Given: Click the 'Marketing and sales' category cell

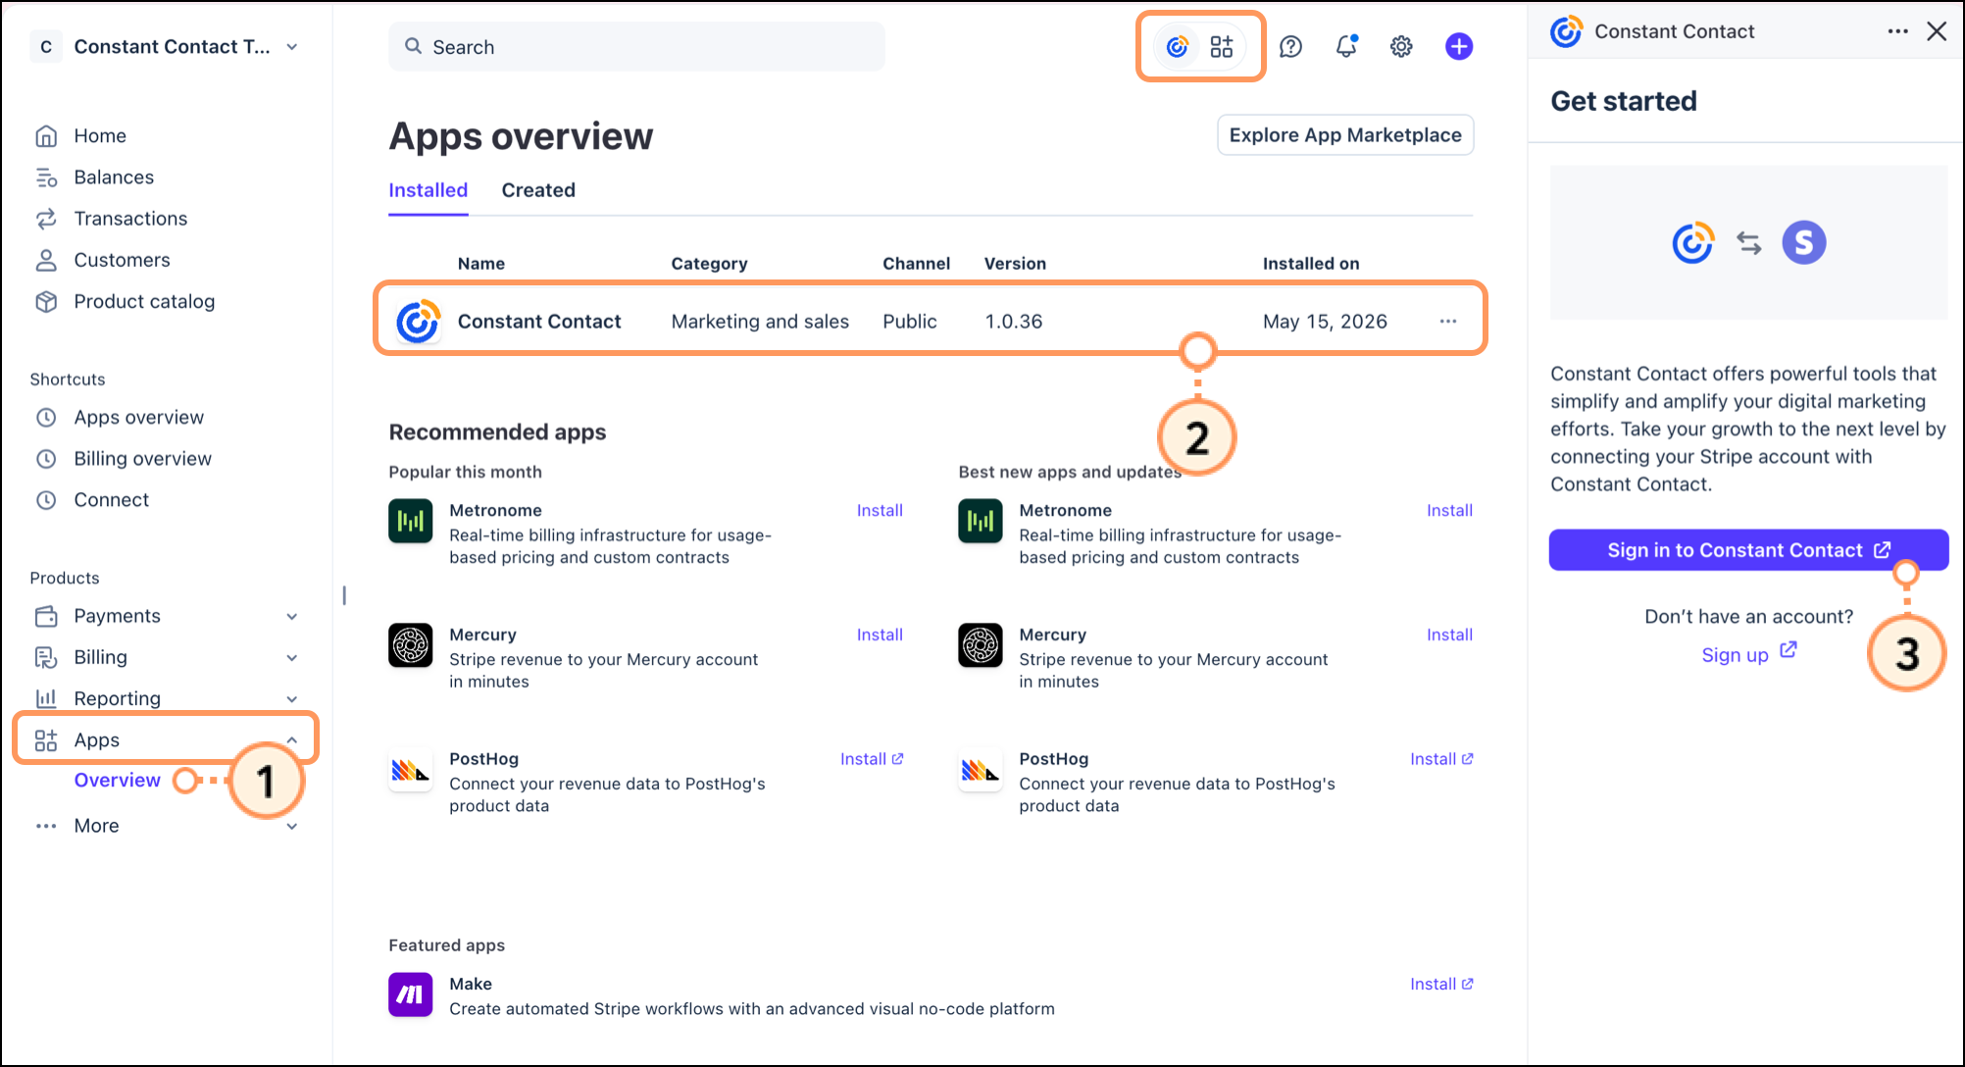Looking at the screenshot, I should click(760, 322).
